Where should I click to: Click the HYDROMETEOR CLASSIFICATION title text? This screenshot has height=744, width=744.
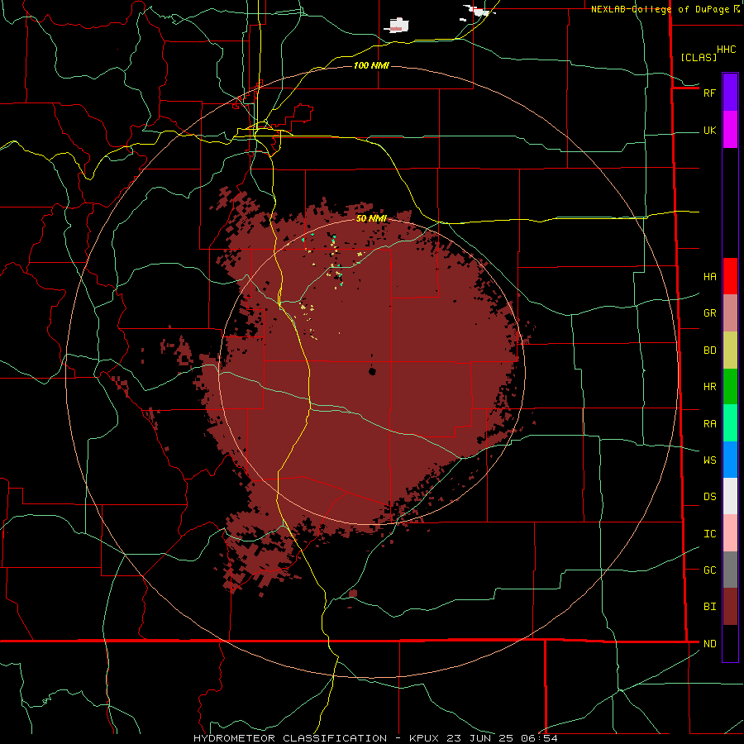point(290,738)
